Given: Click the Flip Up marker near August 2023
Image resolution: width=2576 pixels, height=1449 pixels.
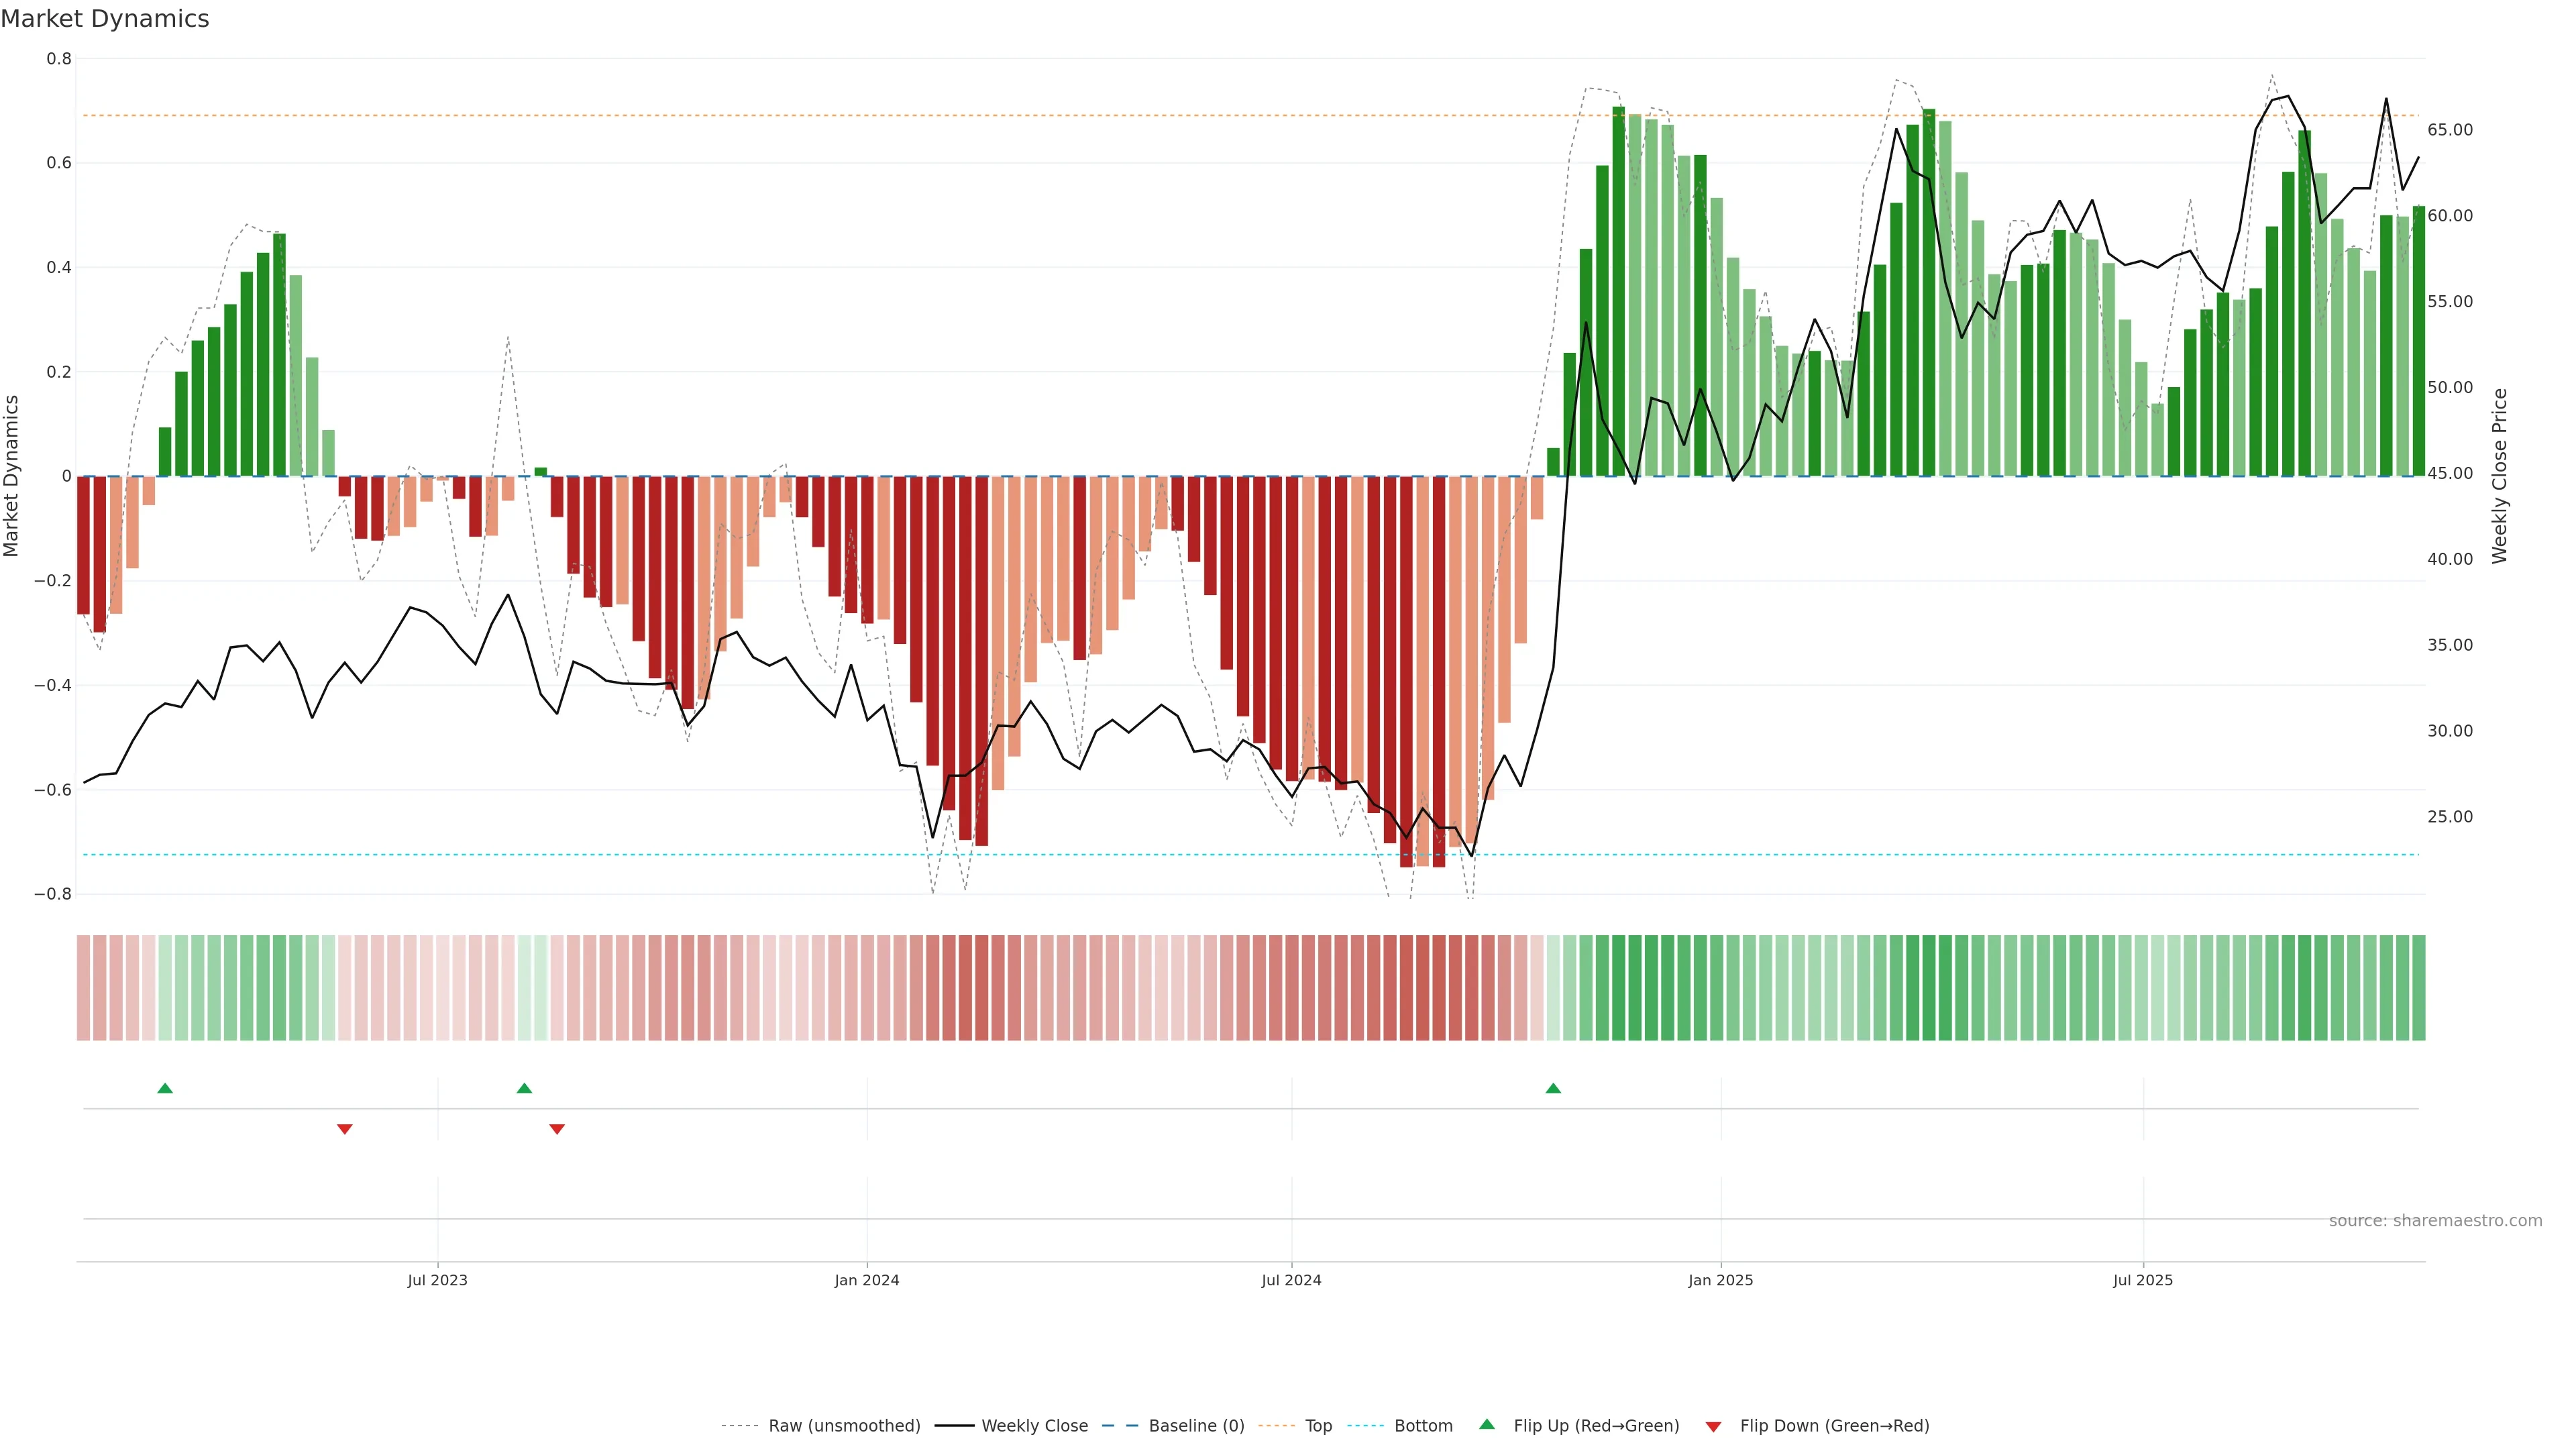Looking at the screenshot, I should pos(524,1088).
